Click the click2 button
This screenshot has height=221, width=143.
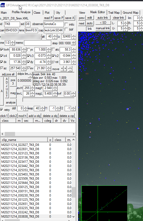coord(13,116)
